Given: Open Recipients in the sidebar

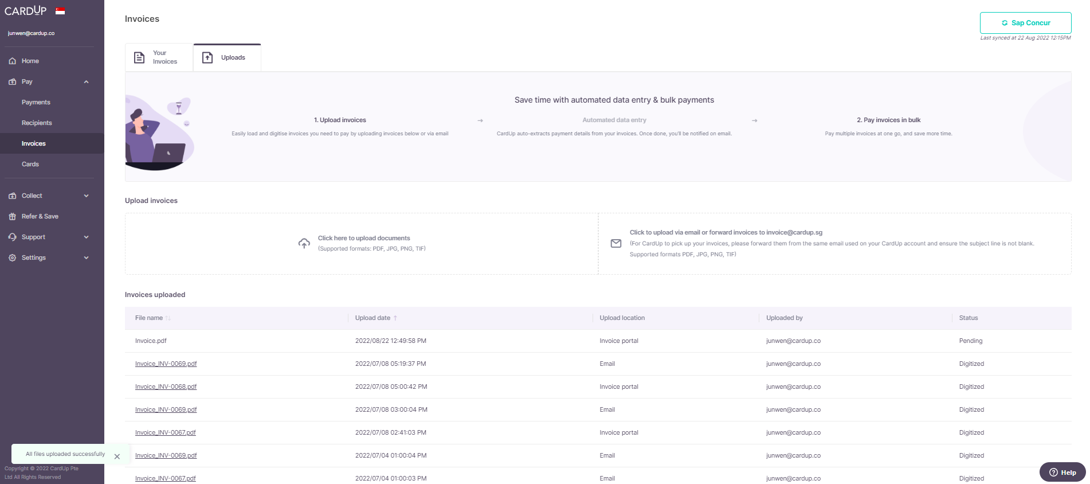Looking at the screenshot, I should (x=37, y=123).
